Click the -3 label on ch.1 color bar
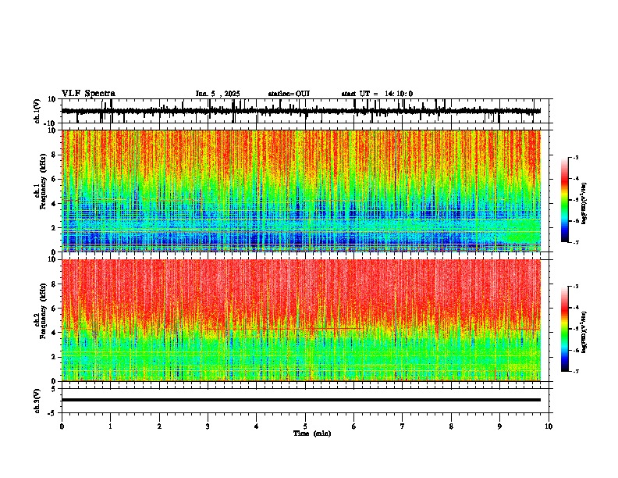Image resolution: width=618 pixels, height=478 pixels. (x=576, y=157)
